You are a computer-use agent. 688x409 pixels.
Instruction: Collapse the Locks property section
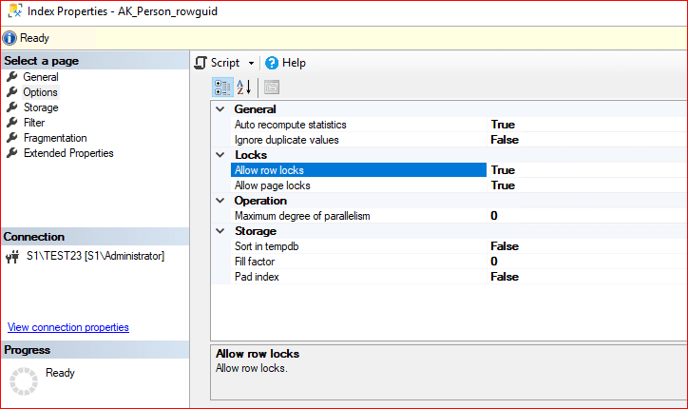click(220, 155)
